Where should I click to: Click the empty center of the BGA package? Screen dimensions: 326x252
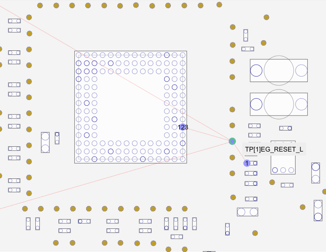[131, 107]
